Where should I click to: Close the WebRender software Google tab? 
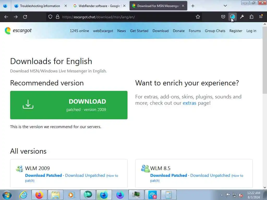coord(124,6)
